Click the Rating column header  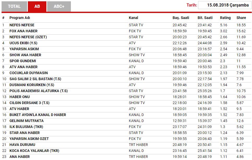[x=225, y=18]
